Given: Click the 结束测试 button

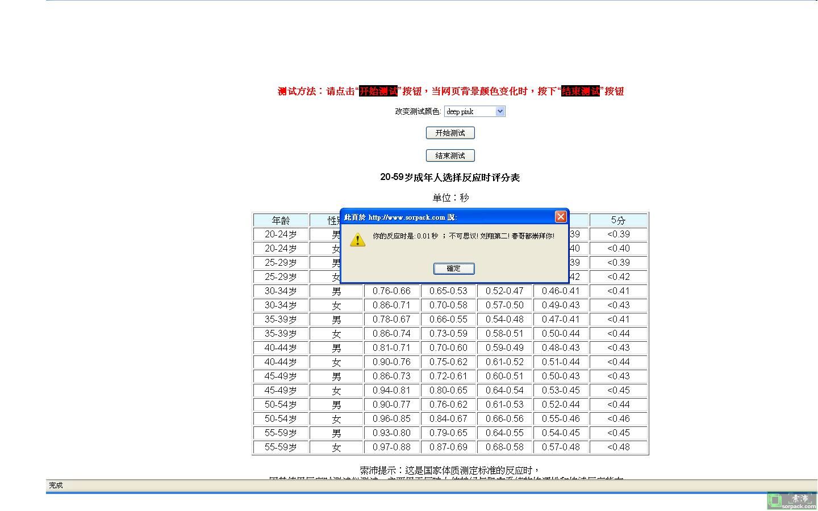Looking at the screenshot, I should point(450,156).
